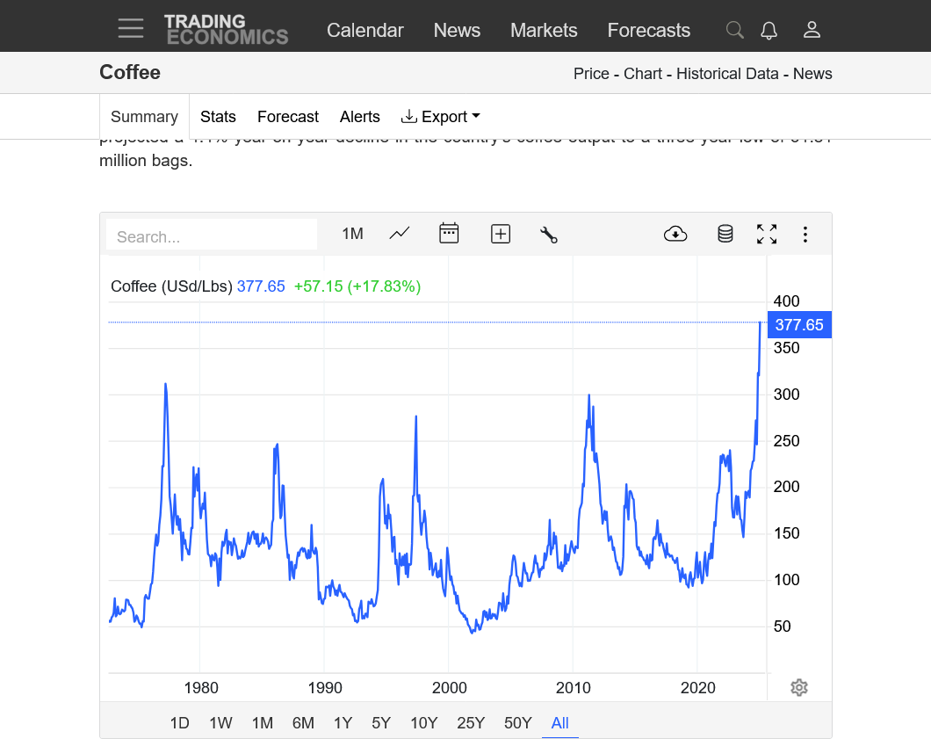Open the calendar date range picker

[x=449, y=234]
